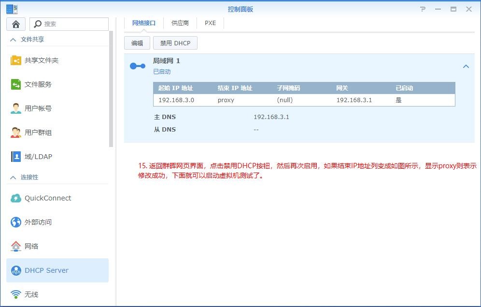The width and height of the screenshot is (481, 307).
Task: Open the QuickConnect cloud icon
Action: [x=15, y=198]
